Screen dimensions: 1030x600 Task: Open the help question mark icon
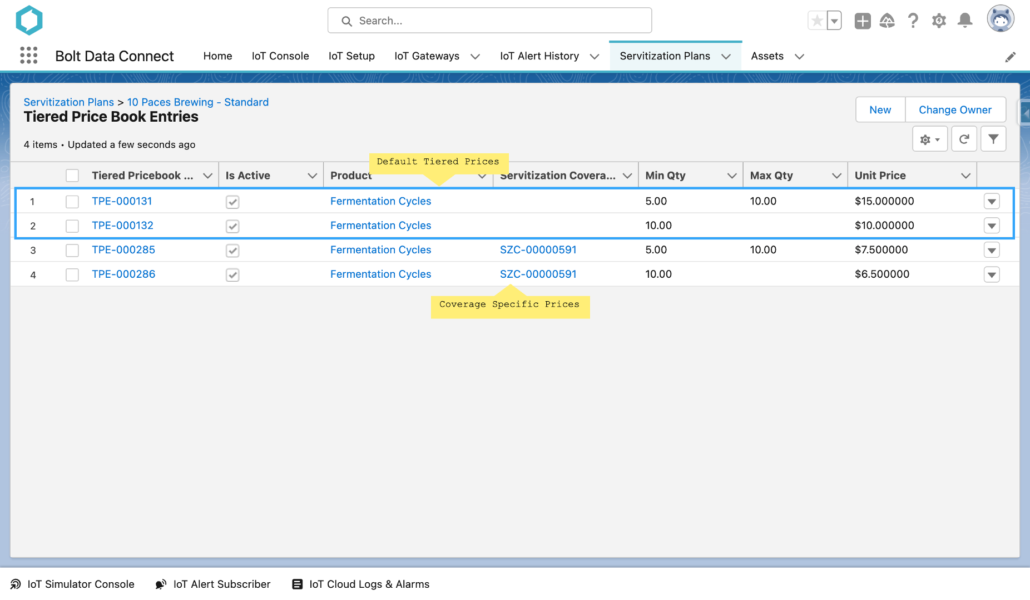tap(913, 21)
